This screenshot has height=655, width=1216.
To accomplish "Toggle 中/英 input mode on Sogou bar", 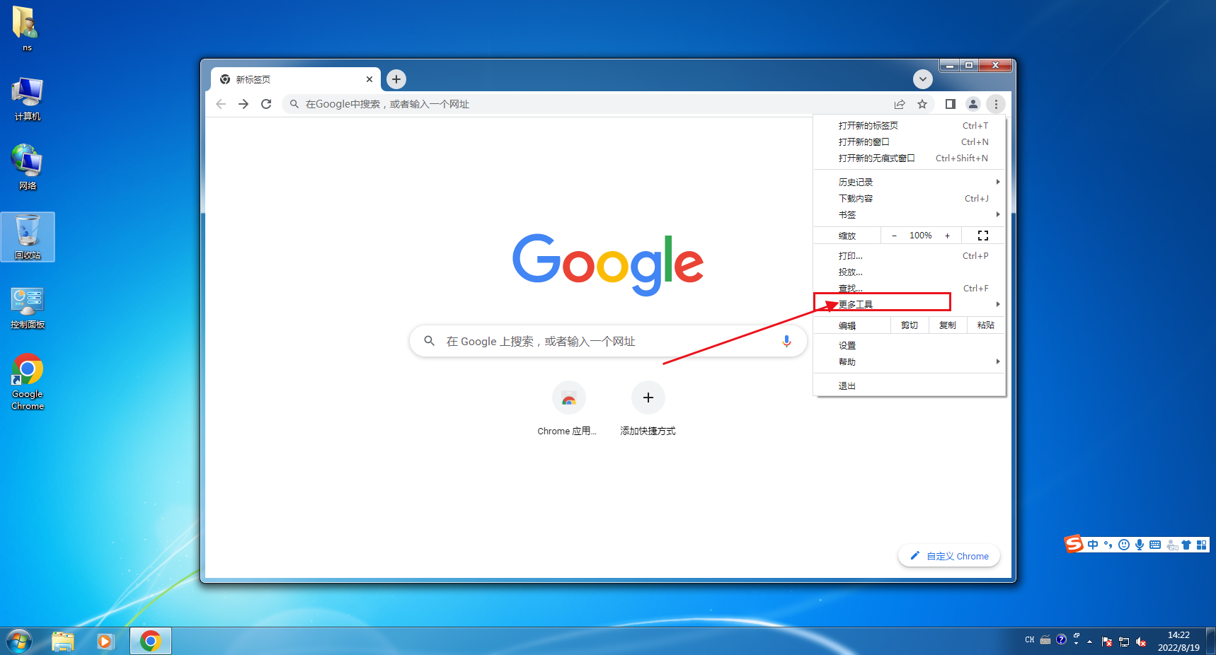I will click(x=1093, y=545).
